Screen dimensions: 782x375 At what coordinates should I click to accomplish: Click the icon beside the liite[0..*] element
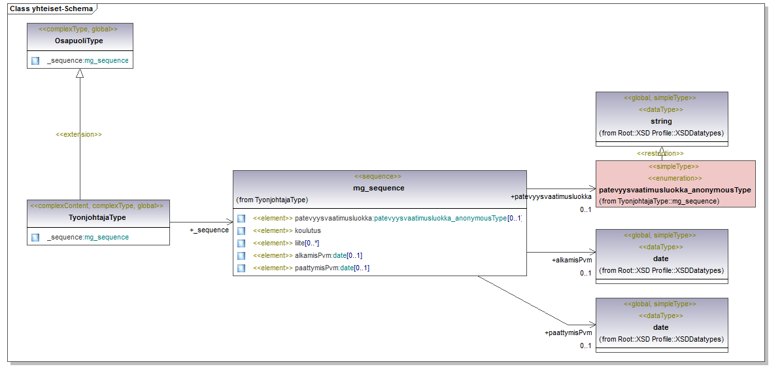pyautogui.click(x=241, y=243)
